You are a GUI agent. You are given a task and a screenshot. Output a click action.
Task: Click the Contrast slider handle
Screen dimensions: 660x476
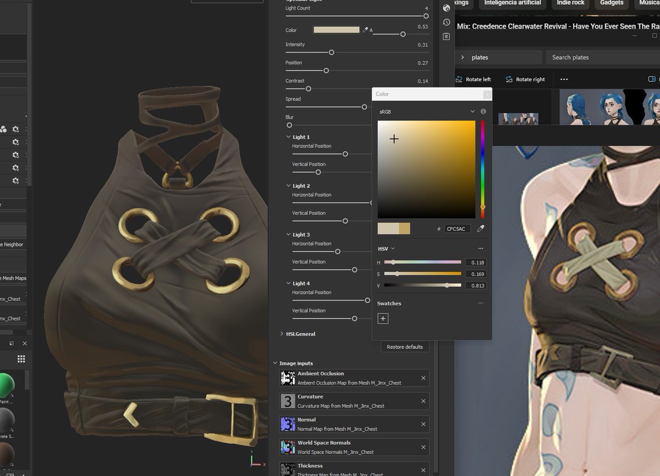(x=308, y=88)
